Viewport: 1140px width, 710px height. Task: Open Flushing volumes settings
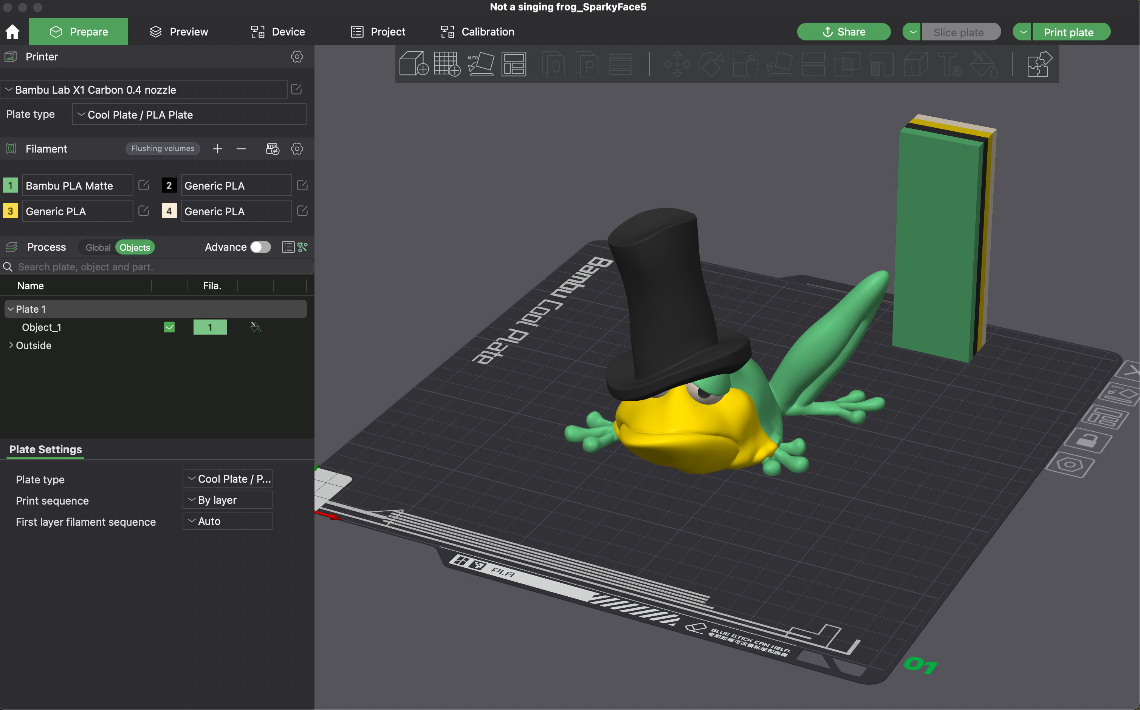click(x=163, y=148)
